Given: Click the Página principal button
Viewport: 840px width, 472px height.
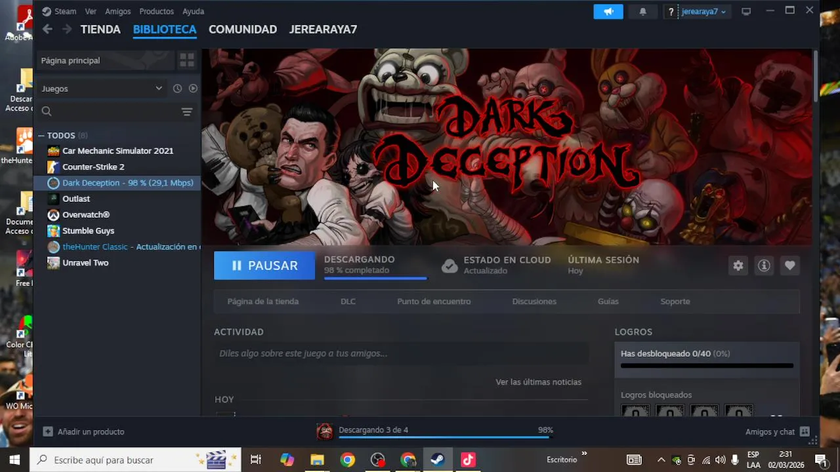Looking at the screenshot, I should (x=105, y=60).
